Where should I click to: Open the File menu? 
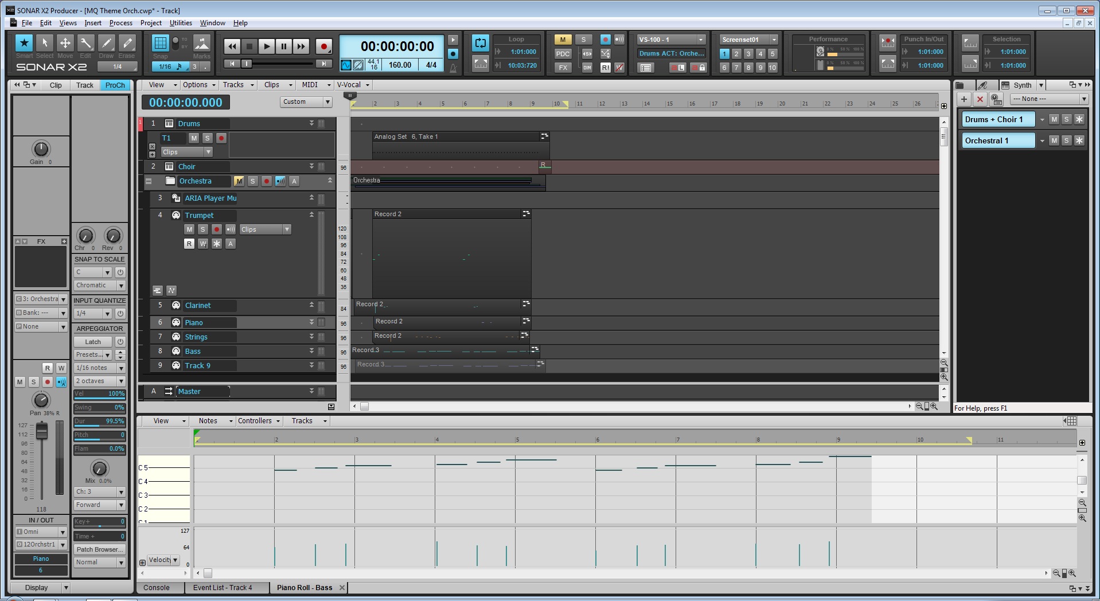click(x=27, y=23)
